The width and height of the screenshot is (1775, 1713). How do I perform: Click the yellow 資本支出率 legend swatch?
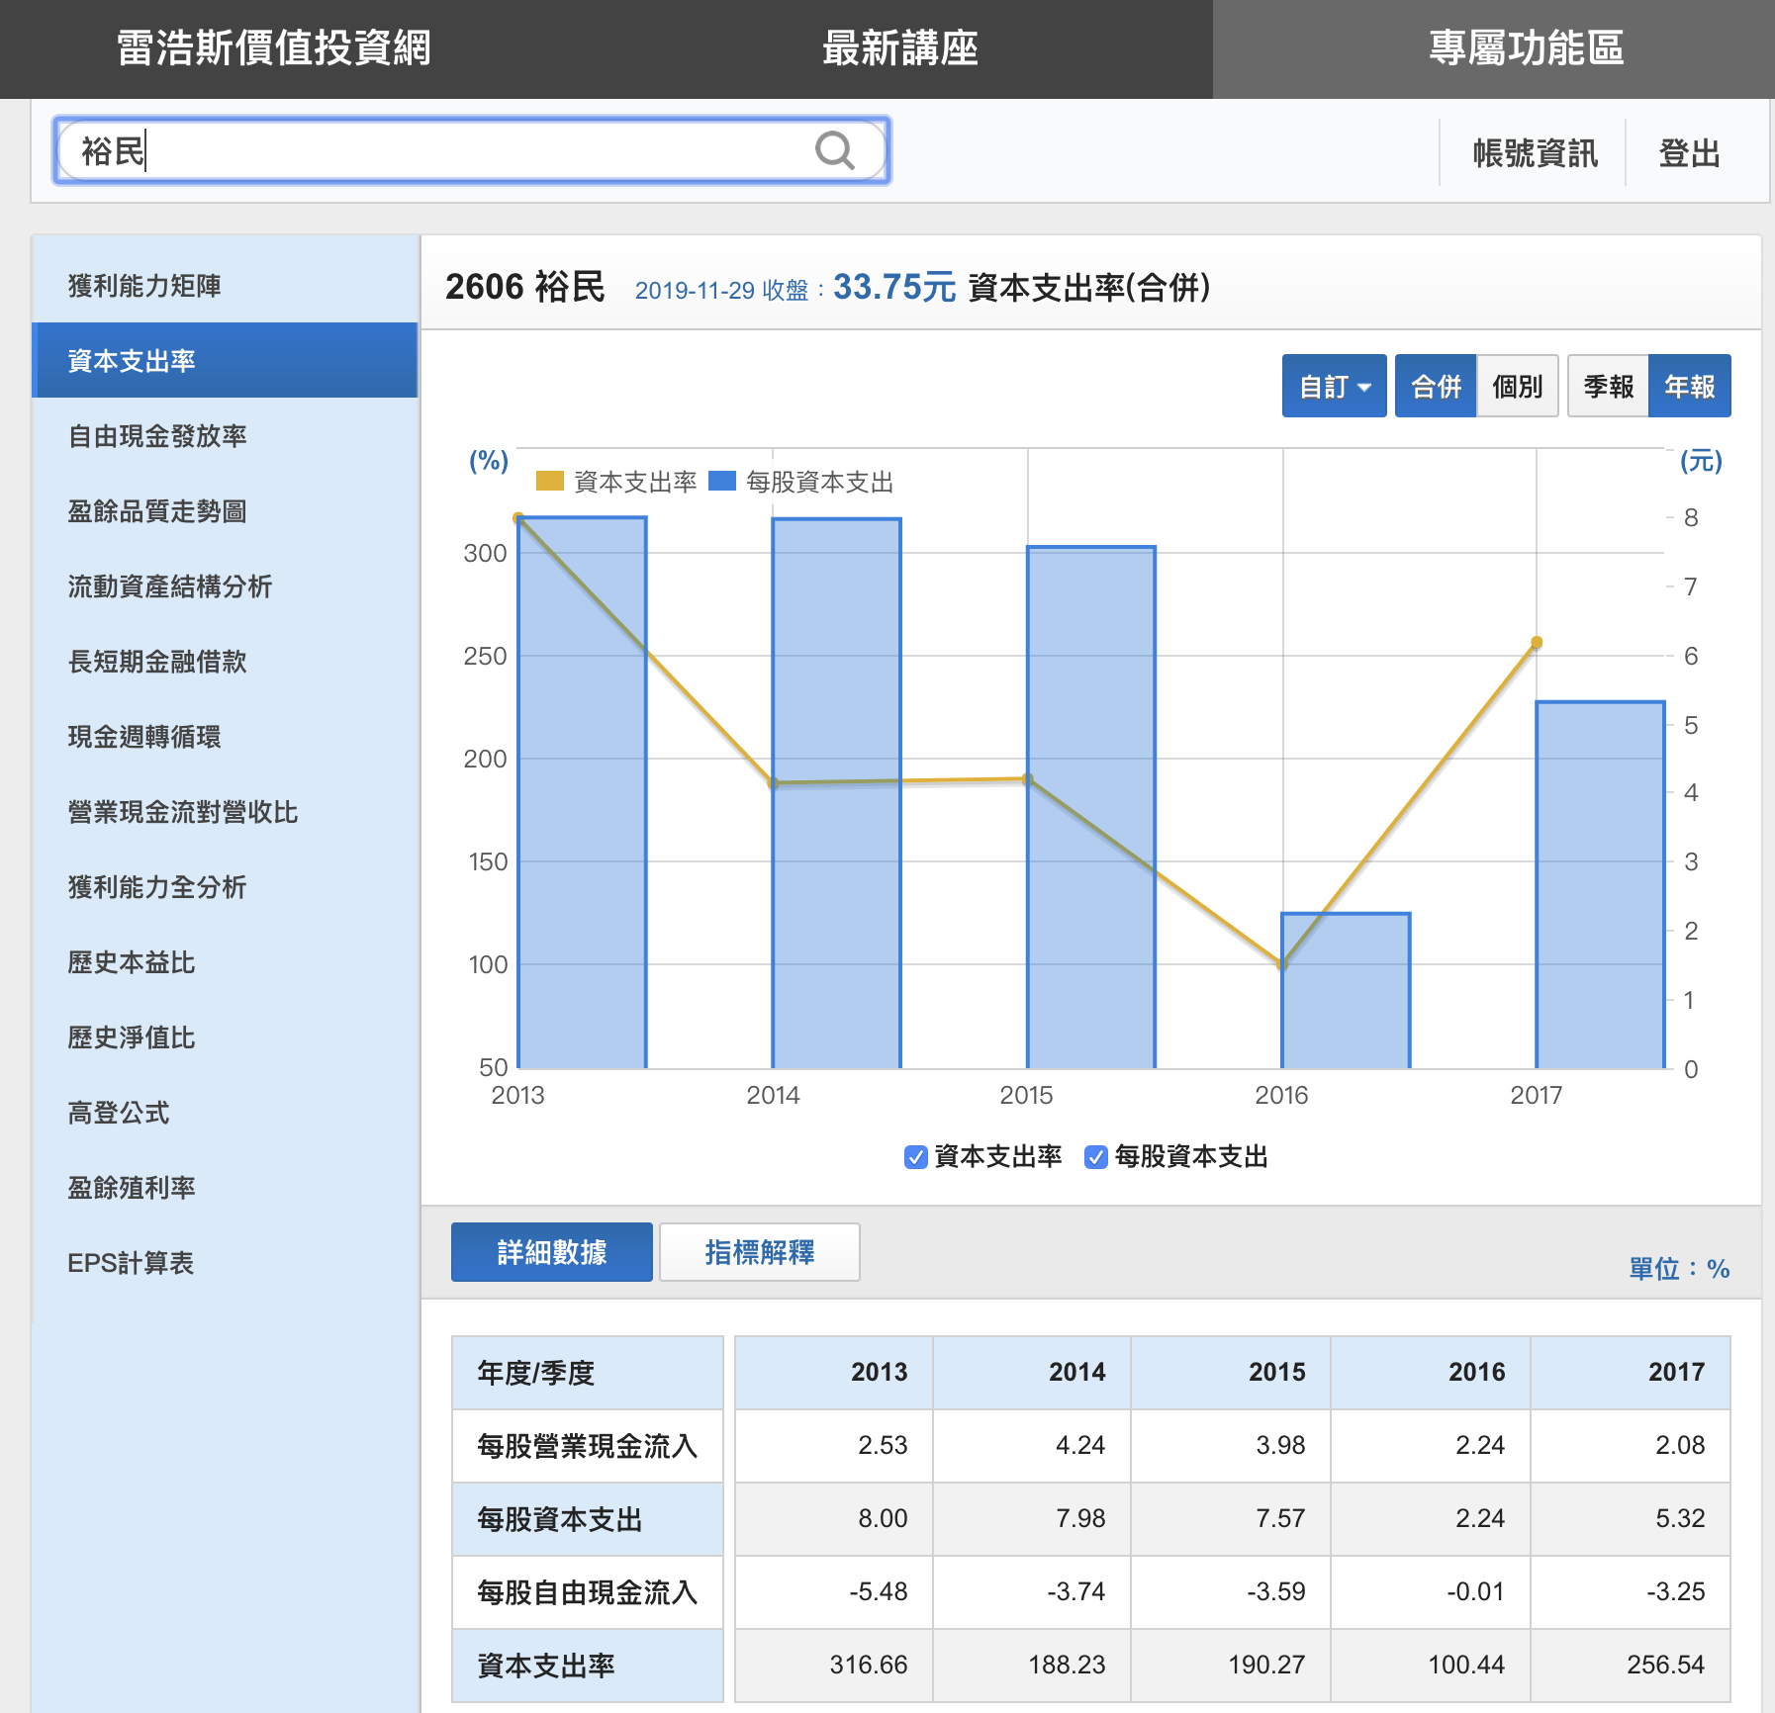[549, 482]
